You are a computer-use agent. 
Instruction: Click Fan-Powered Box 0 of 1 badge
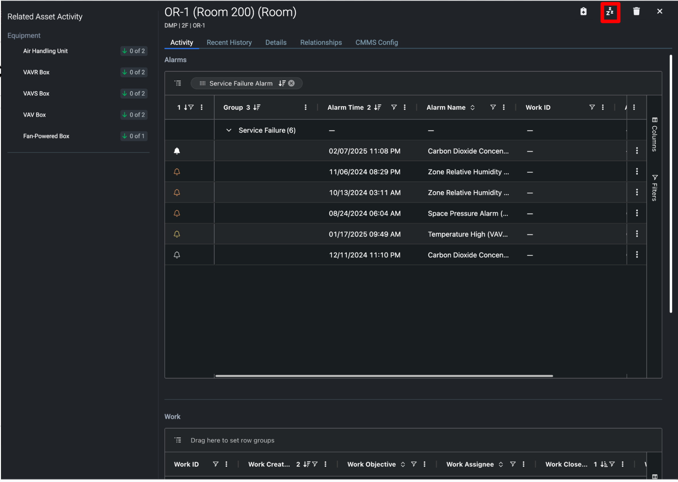[134, 136]
